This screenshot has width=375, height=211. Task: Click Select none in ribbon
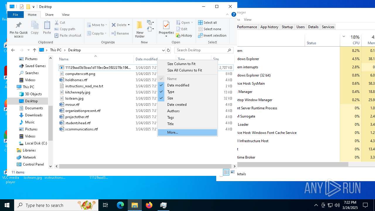pyautogui.click(x=209, y=29)
